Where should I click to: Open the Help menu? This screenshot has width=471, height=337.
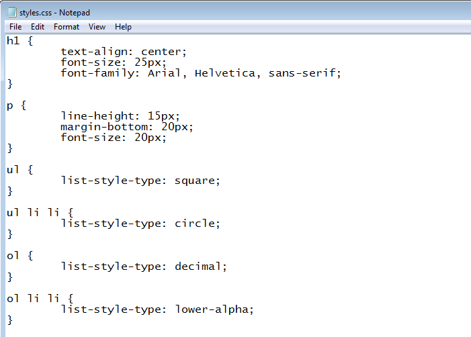123,27
